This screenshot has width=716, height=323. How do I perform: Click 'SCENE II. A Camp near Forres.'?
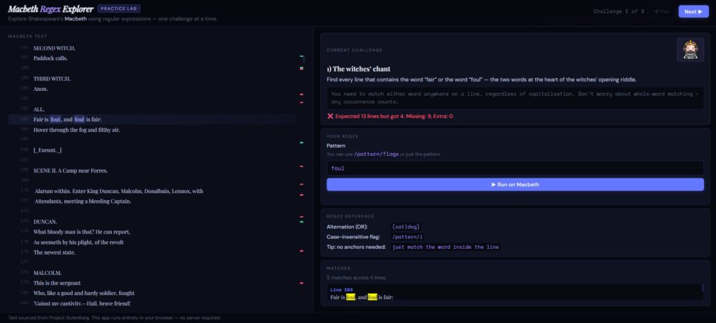(71, 171)
